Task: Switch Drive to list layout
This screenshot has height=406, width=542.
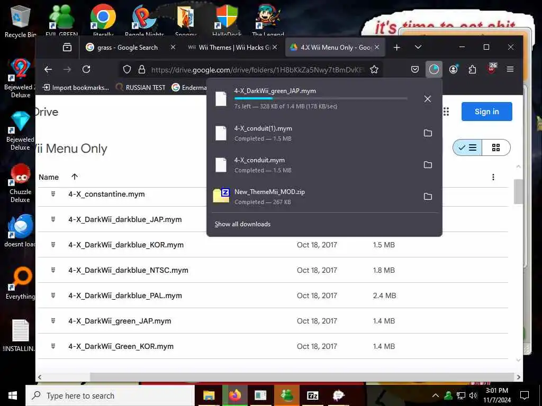Action: pyautogui.click(x=467, y=148)
